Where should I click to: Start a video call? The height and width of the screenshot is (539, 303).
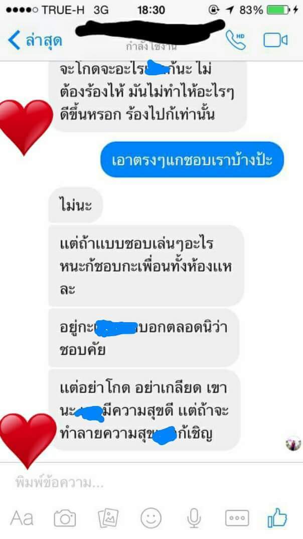[275, 40]
